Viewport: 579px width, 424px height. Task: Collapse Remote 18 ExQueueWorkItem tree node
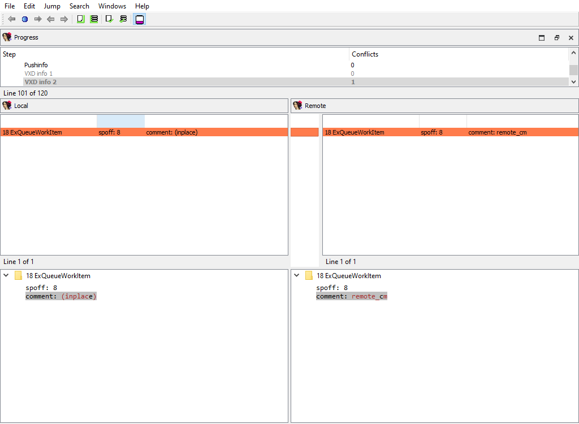(x=297, y=276)
